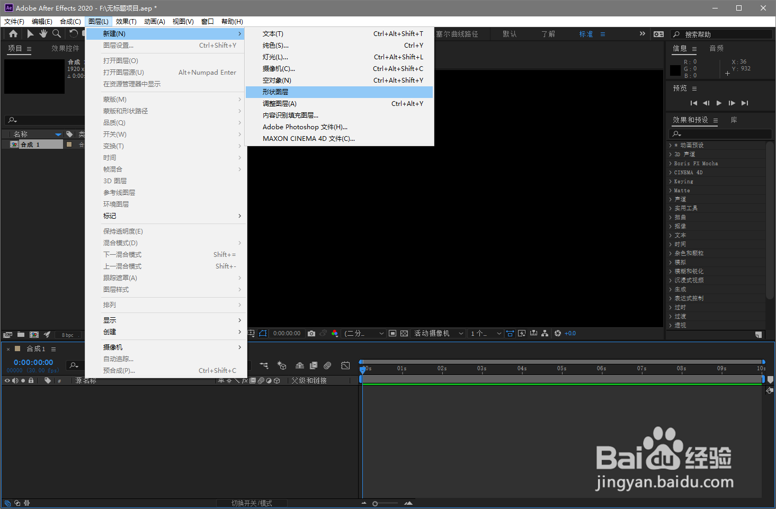Open 合成(C) menu

click(70, 22)
